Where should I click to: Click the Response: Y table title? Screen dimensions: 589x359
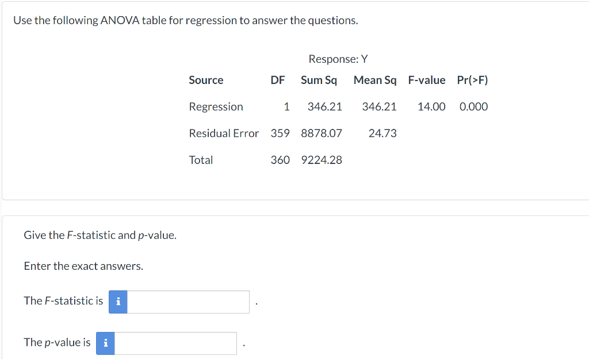pyautogui.click(x=338, y=59)
